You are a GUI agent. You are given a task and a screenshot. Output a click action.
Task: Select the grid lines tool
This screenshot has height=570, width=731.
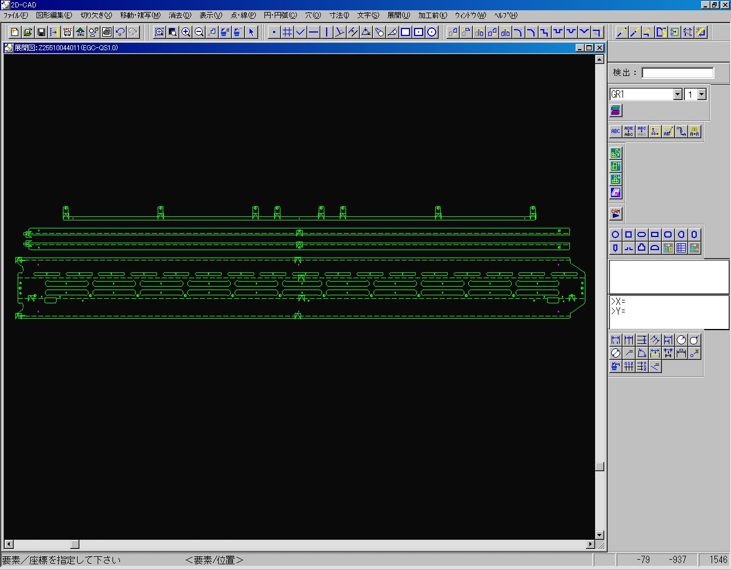[x=287, y=32]
